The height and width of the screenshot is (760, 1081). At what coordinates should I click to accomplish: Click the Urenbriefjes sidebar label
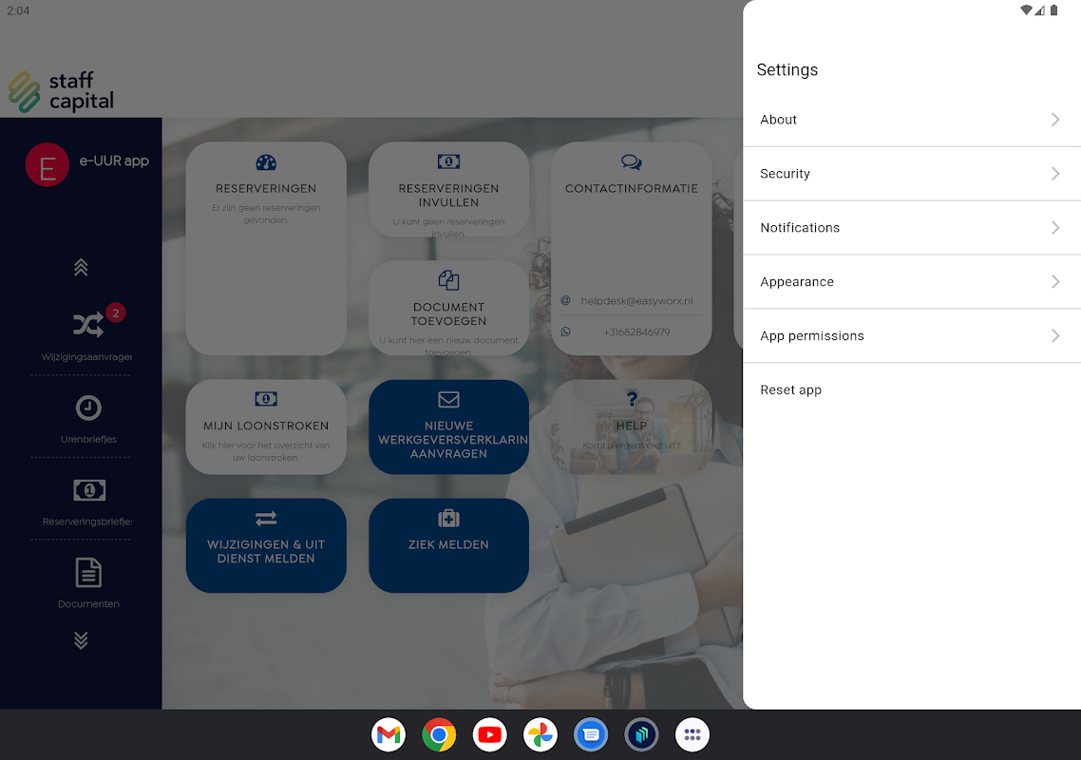point(88,439)
